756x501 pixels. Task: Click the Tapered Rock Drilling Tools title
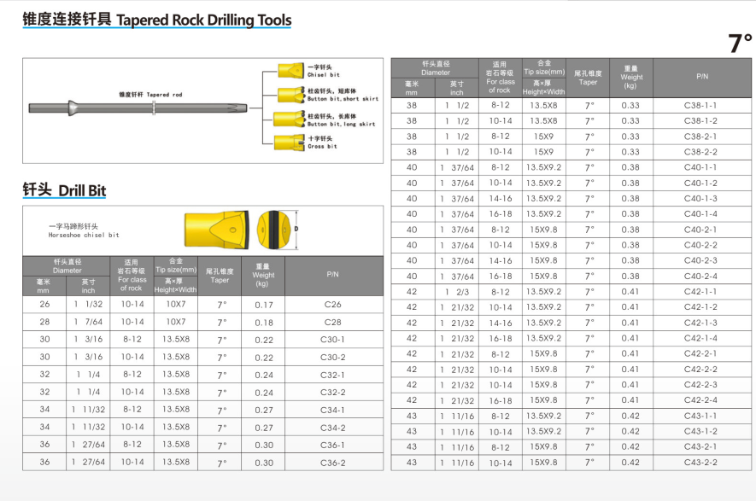pyautogui.click(x=156, y=20)
